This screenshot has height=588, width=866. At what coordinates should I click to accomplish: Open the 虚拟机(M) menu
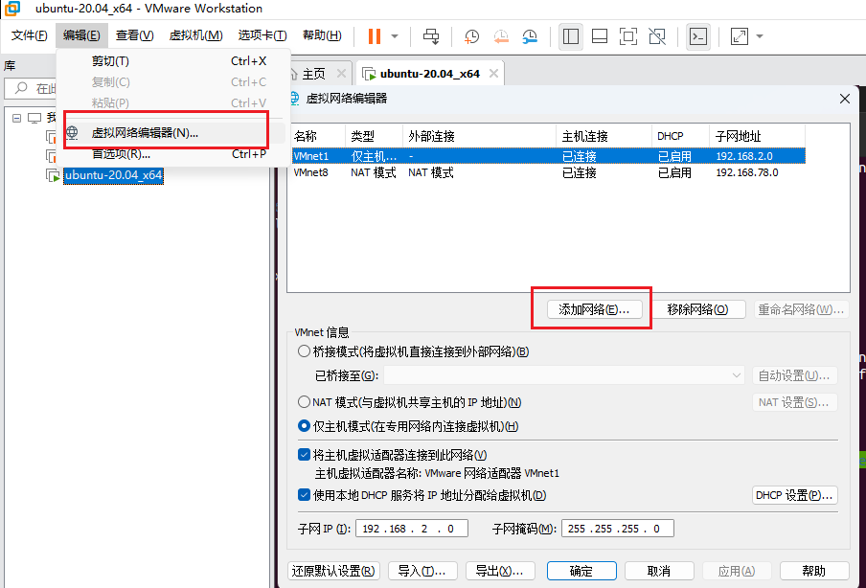(195, 35)
